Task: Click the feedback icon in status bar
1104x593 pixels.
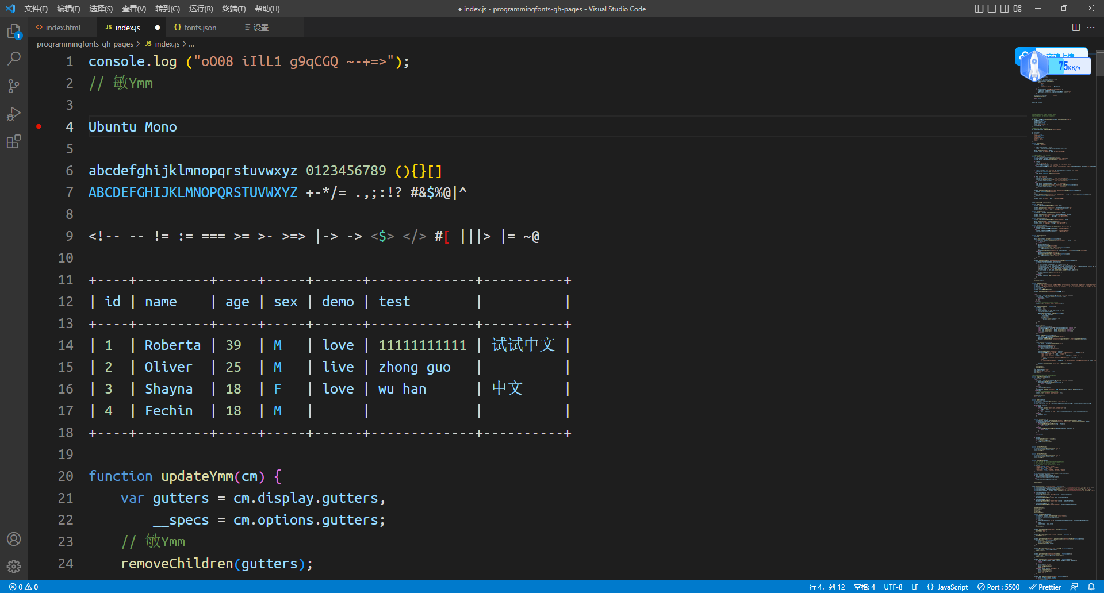Action: (x=1074, y=587)
